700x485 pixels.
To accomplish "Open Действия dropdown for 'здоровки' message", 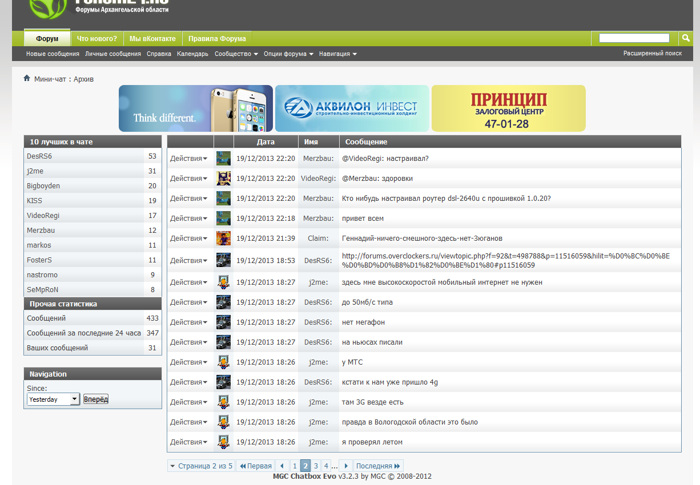I will (x=189, y=179).
